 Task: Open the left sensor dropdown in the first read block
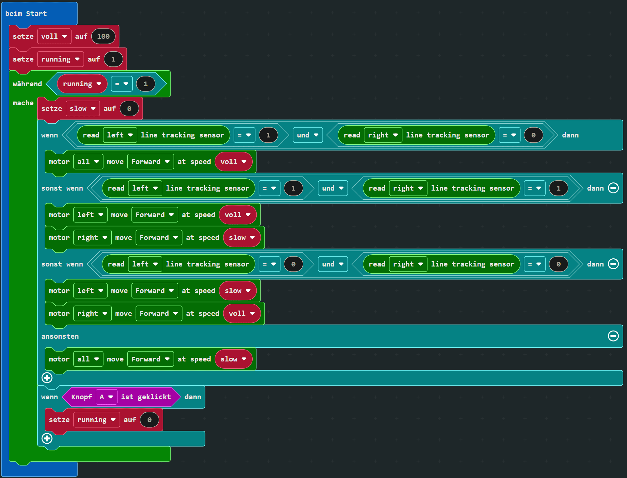[120, 135]
